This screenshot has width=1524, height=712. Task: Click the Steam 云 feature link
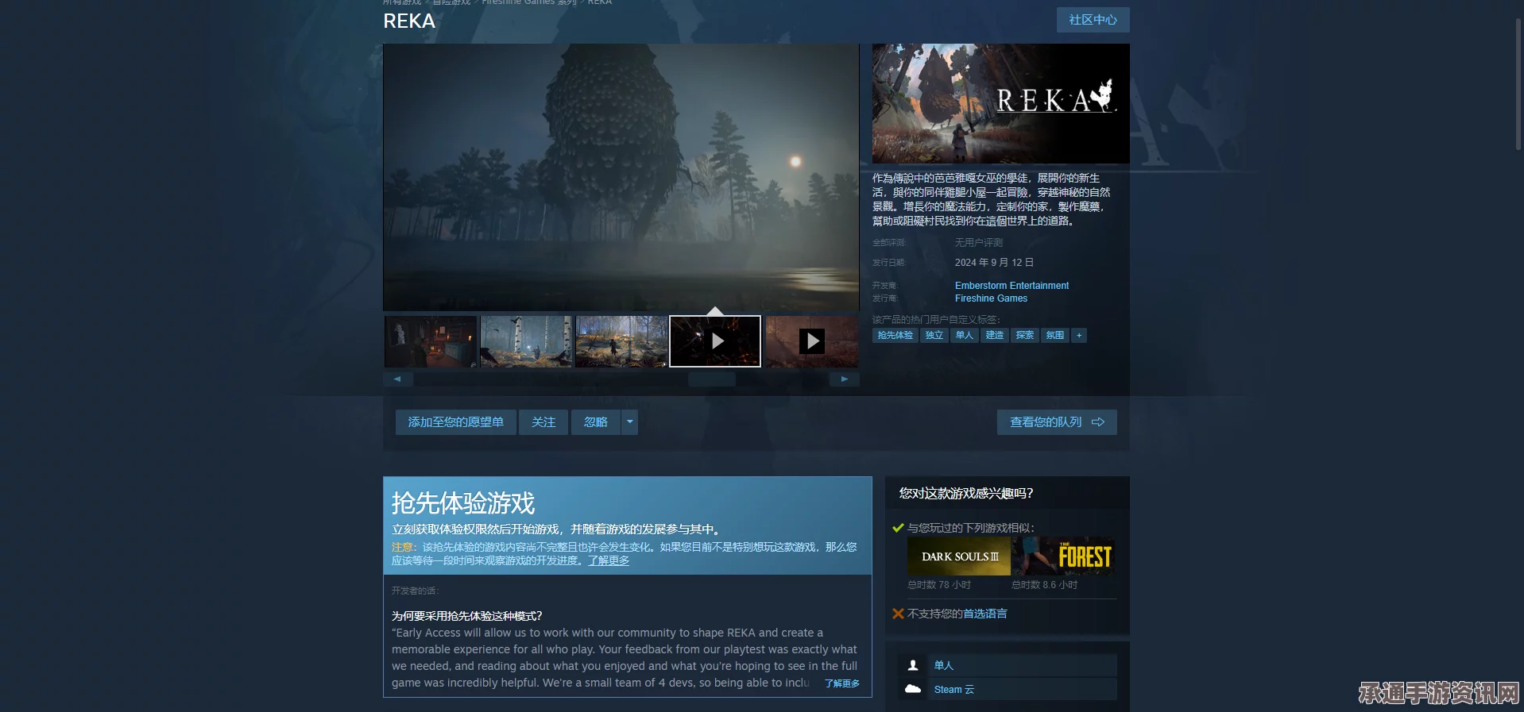pos(953,690)
